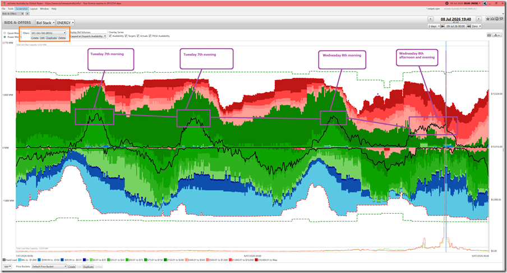
Task: Click the camera snapshot icon in widget header
Action: coord(492,19)
